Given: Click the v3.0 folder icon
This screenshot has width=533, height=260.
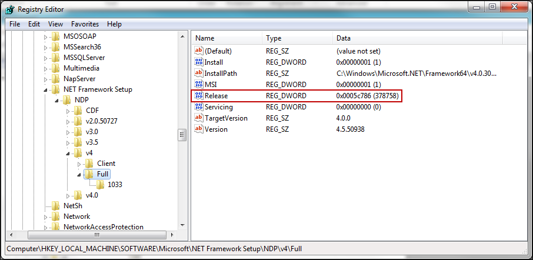Looking at the screenshot, I should coord(78,132).
